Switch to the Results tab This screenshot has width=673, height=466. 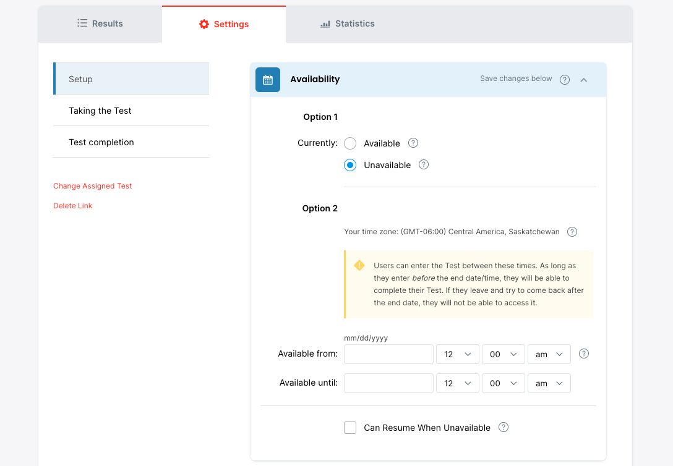[100, 23]
